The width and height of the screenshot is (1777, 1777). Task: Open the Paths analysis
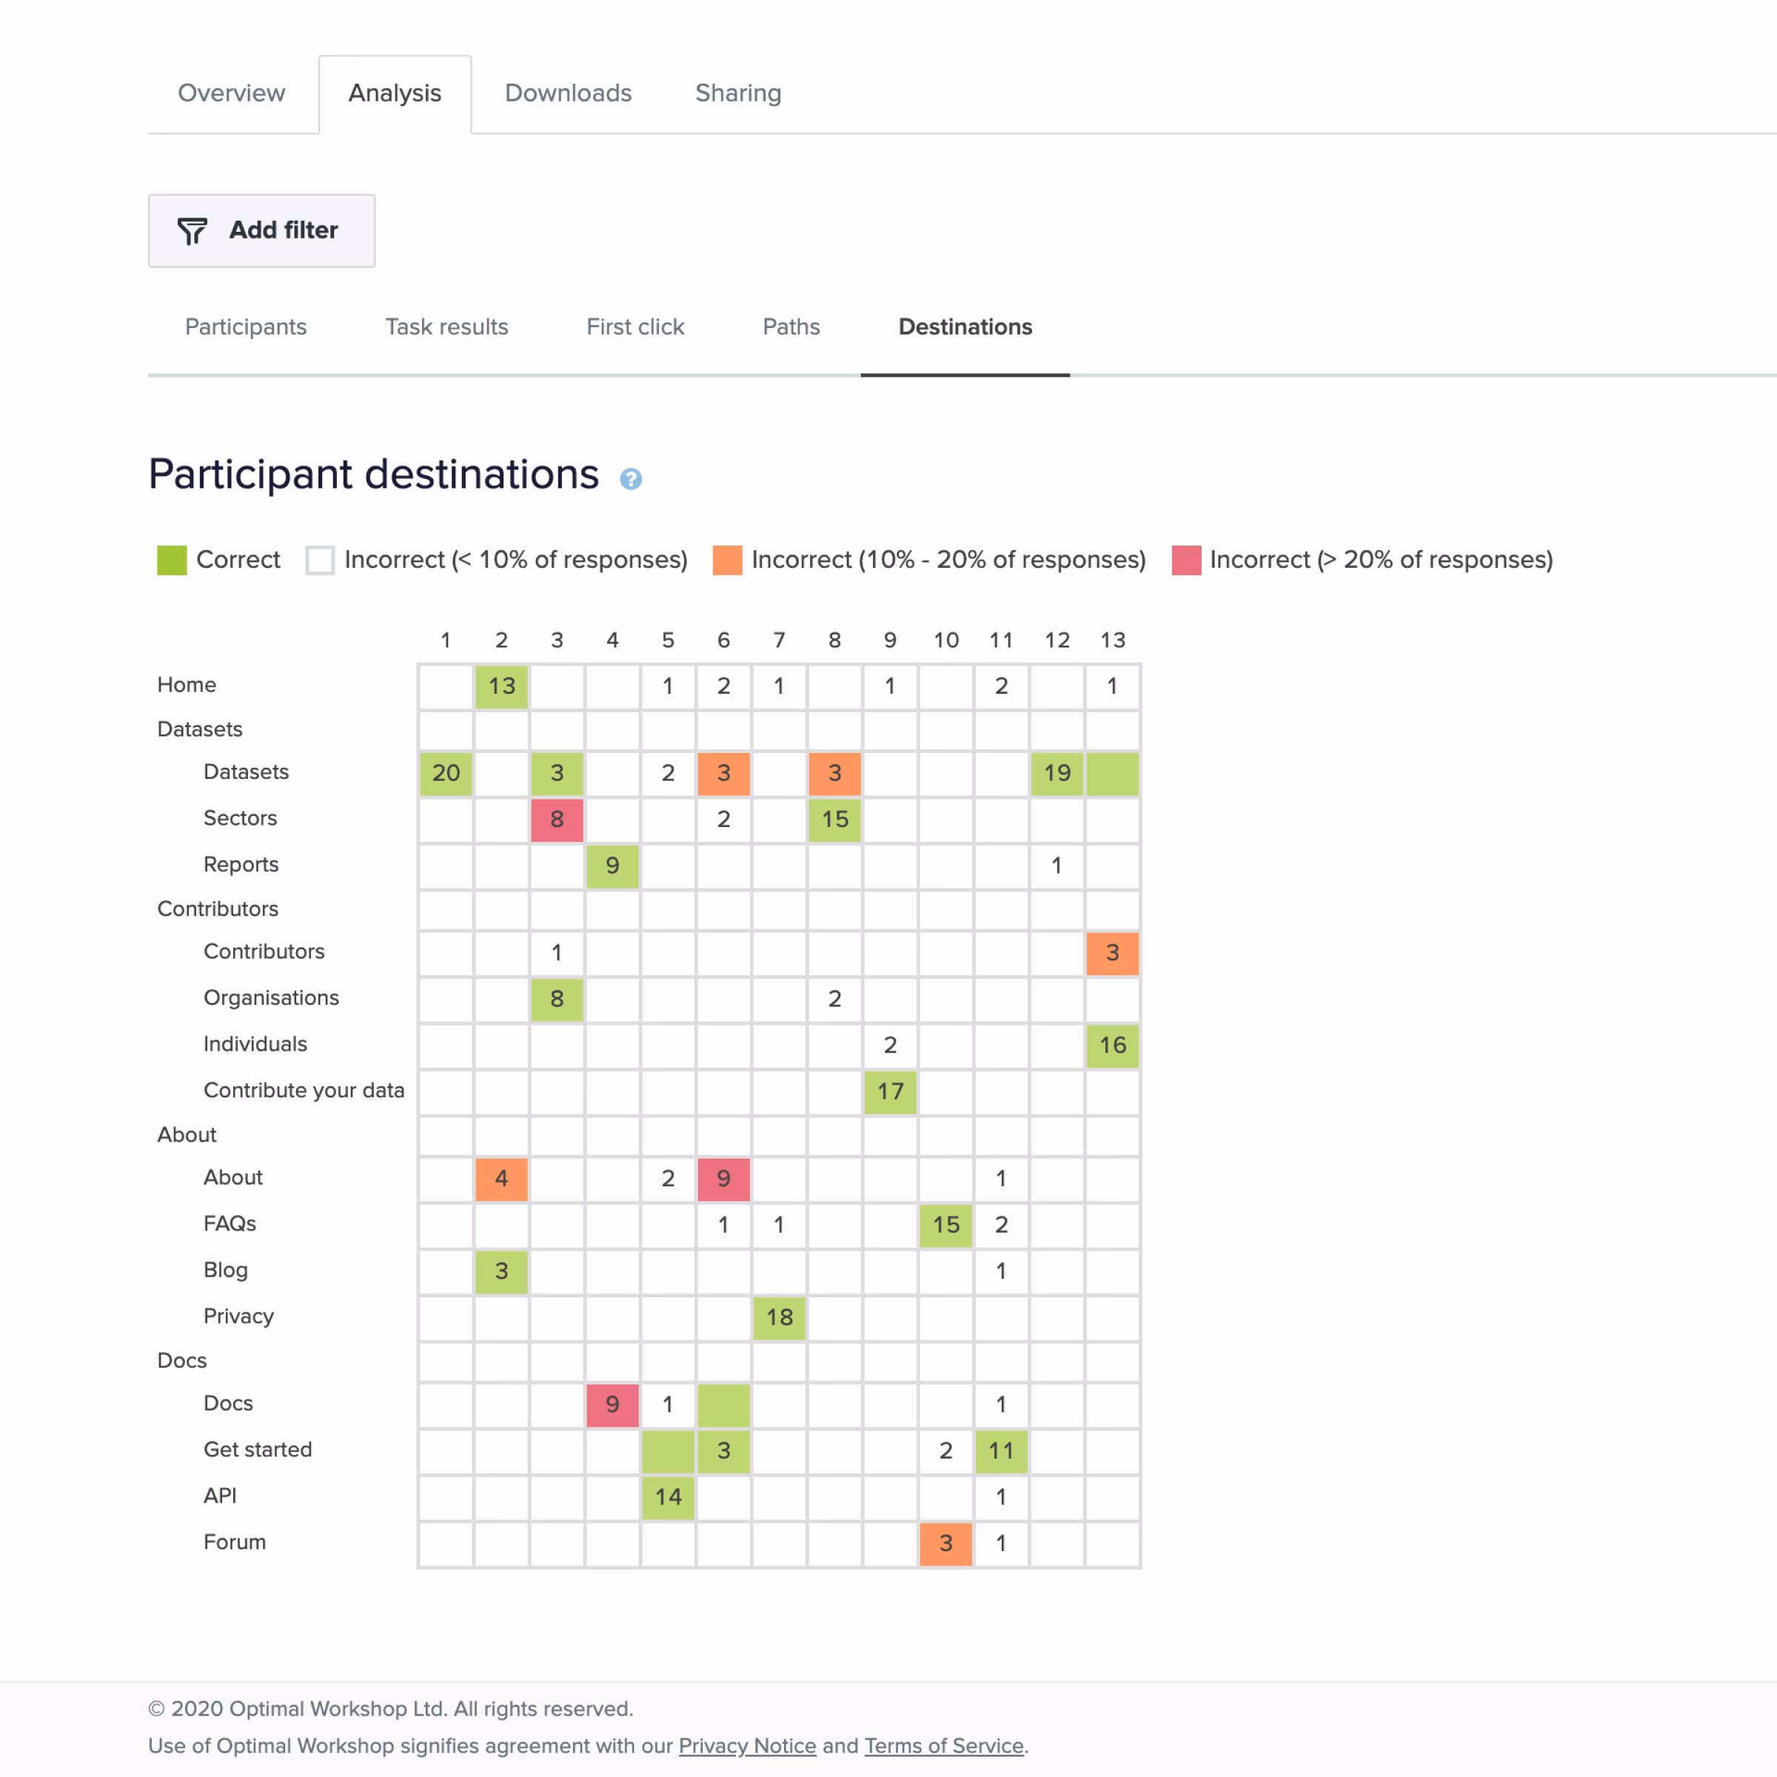[x=790, y=327]
